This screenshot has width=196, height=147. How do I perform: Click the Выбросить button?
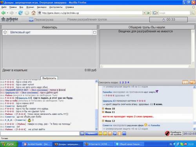(x=49, y=78)
